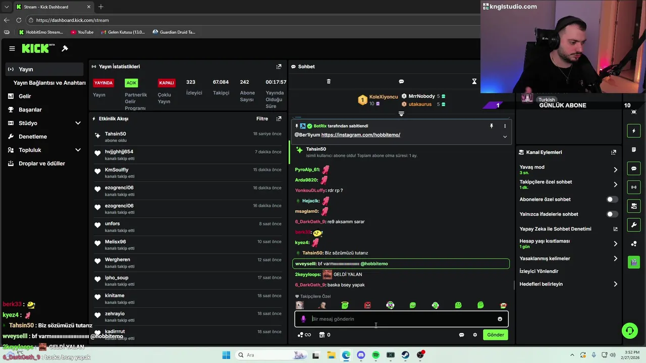
Task: Open Takipçilere özel sohbet chevron
Action: pyautogui.click(x=615, y=185)
